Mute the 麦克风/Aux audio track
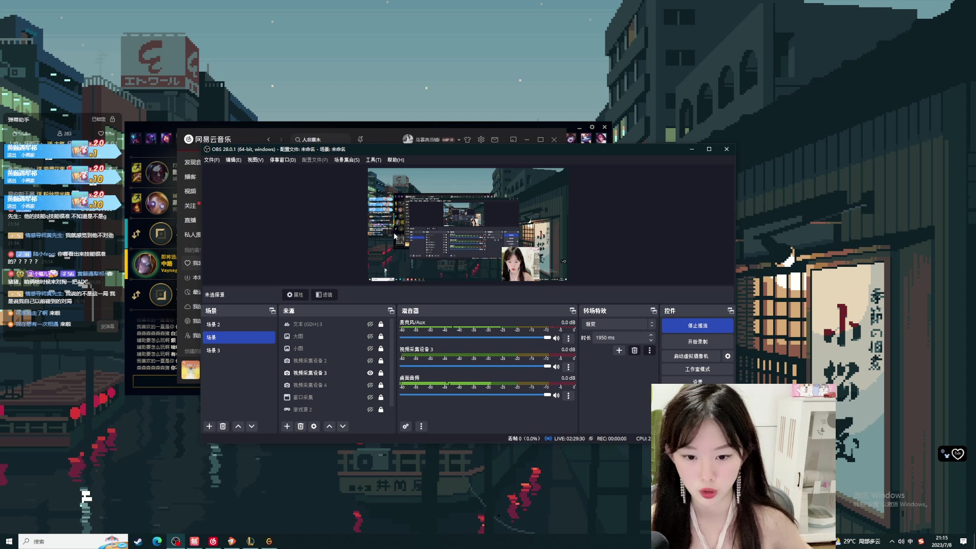This screenshot has height=549, width=976. pos(556,339)
